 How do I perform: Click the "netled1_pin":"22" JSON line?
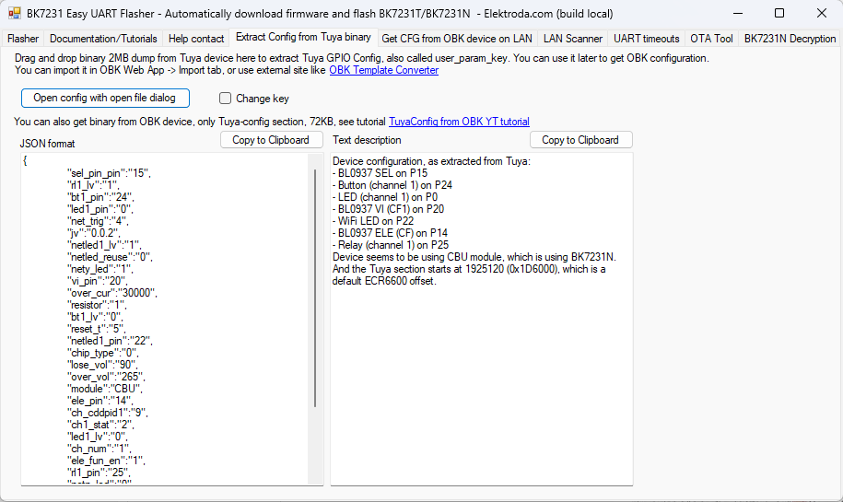[x=110, y=341]
